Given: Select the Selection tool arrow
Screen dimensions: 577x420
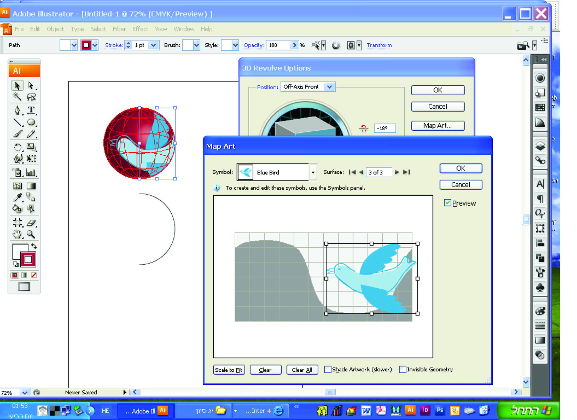Looking at the screenshot, I should tap(17, 86).
